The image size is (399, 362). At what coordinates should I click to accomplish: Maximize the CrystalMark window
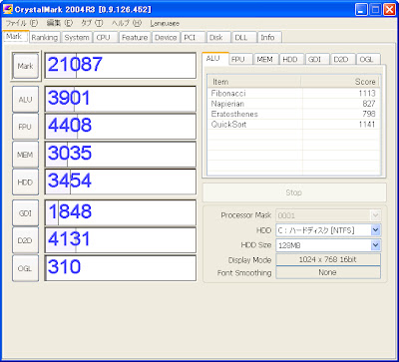(375, 9)
